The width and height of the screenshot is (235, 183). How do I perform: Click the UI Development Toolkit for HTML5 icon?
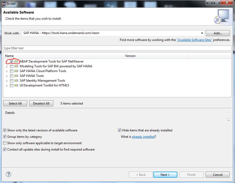[x=16, y=85]
